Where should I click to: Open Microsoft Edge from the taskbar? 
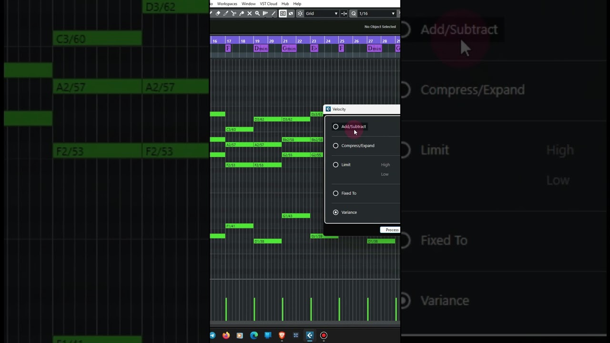click(x=254, y=335)
